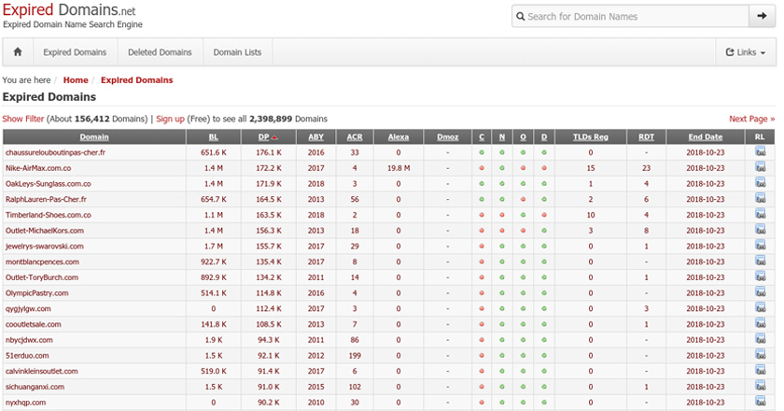Screen dimensions: 784x411
Task: Open the Domain Lists tab
Action: pos(237,52)
